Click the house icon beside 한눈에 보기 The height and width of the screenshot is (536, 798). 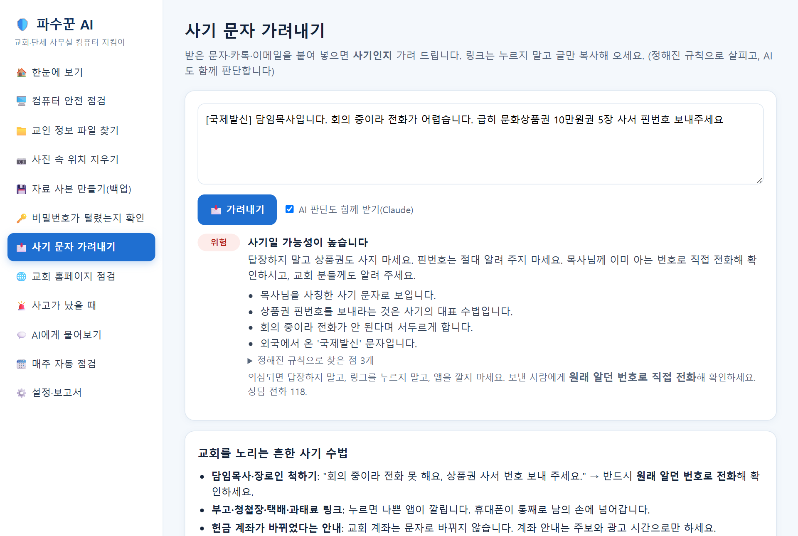[x=21, y=73]
